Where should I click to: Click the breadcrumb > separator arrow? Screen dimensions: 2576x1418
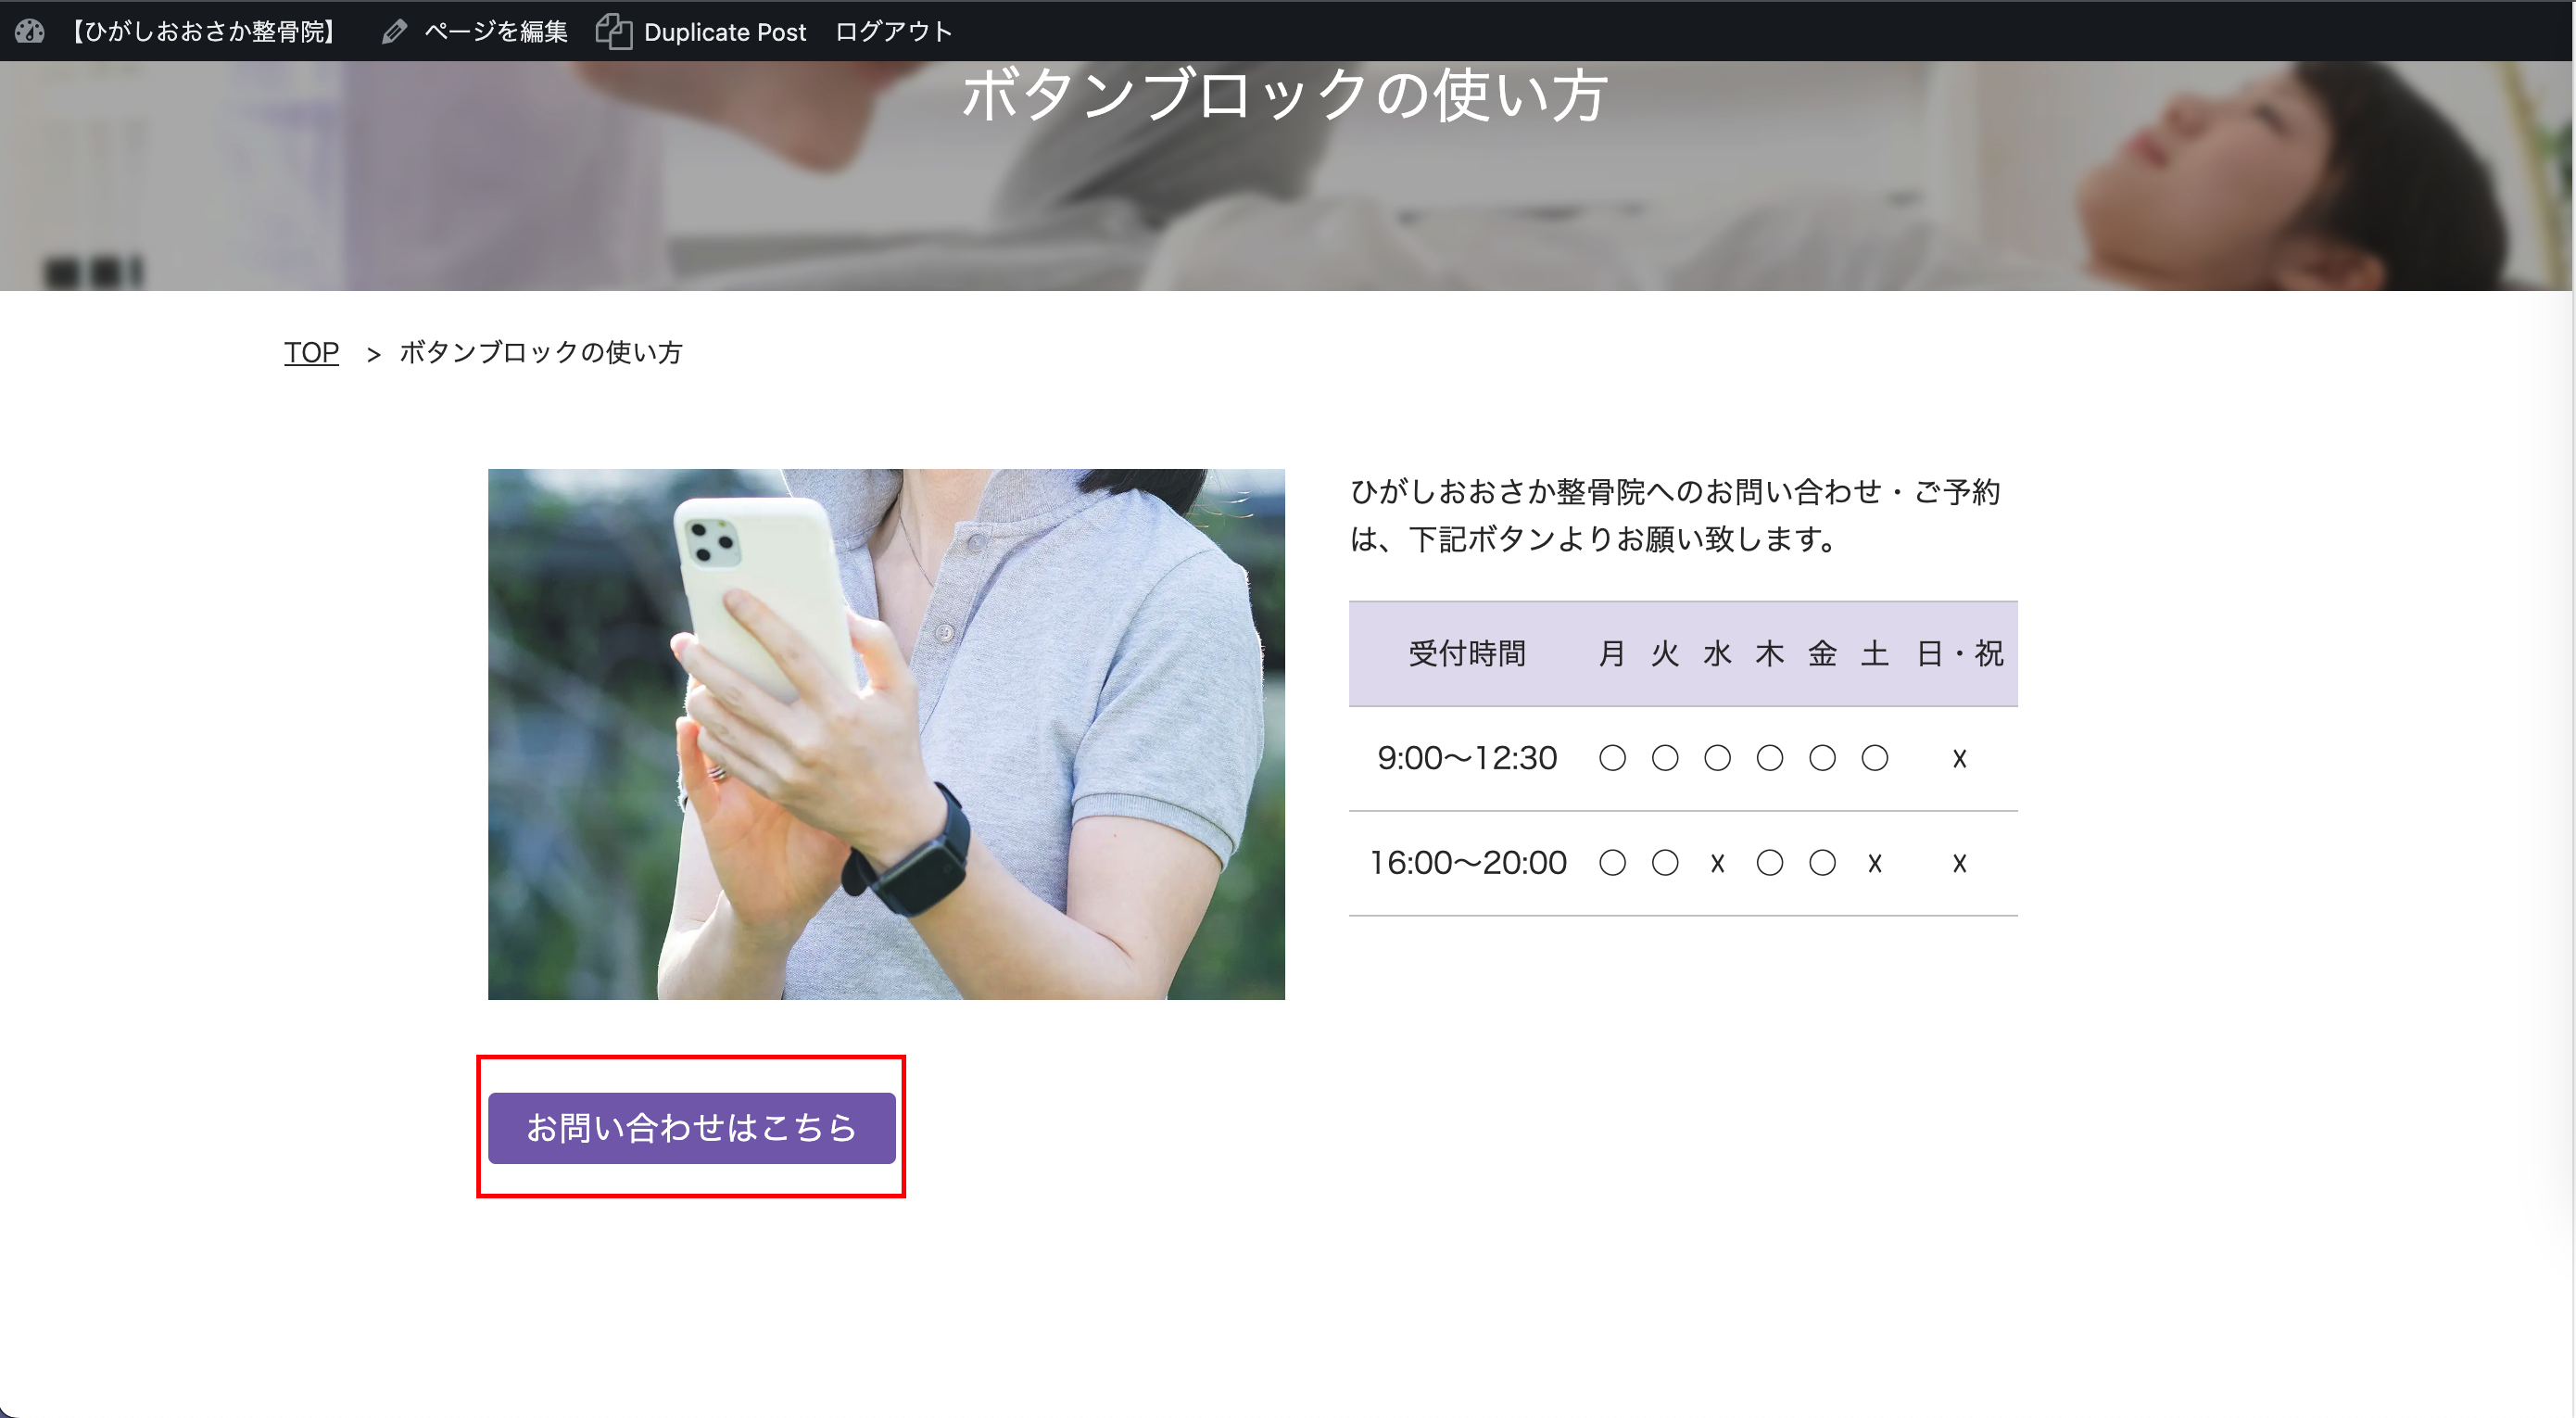[373, 354]
